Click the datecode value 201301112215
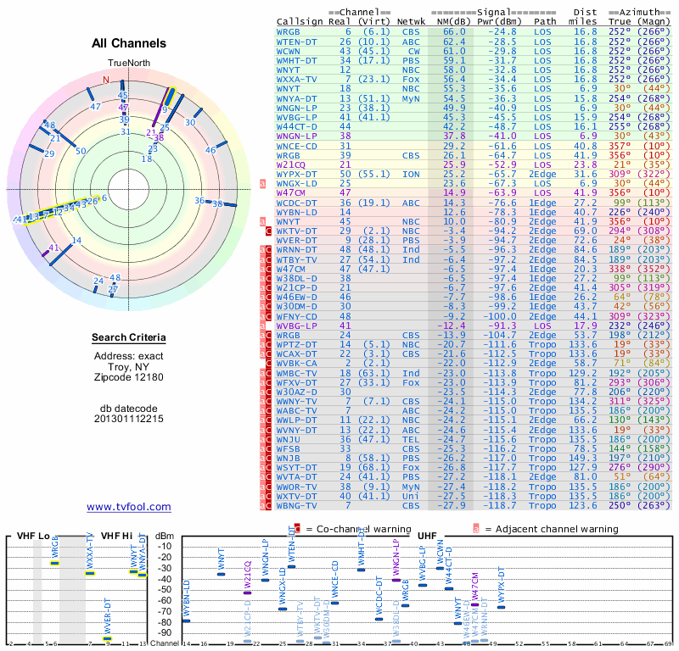This screenshot has width=679, height=651. pos(129,419)
